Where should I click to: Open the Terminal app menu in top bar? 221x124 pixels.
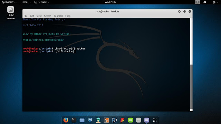pyautogui.click(x=42, y=2)
